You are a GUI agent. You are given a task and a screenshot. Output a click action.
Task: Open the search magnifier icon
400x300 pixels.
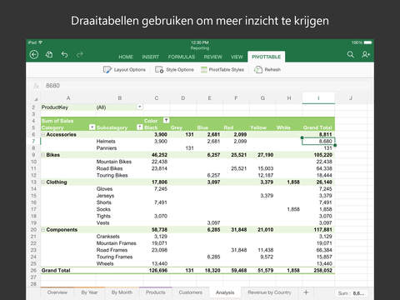coord(351,54)
